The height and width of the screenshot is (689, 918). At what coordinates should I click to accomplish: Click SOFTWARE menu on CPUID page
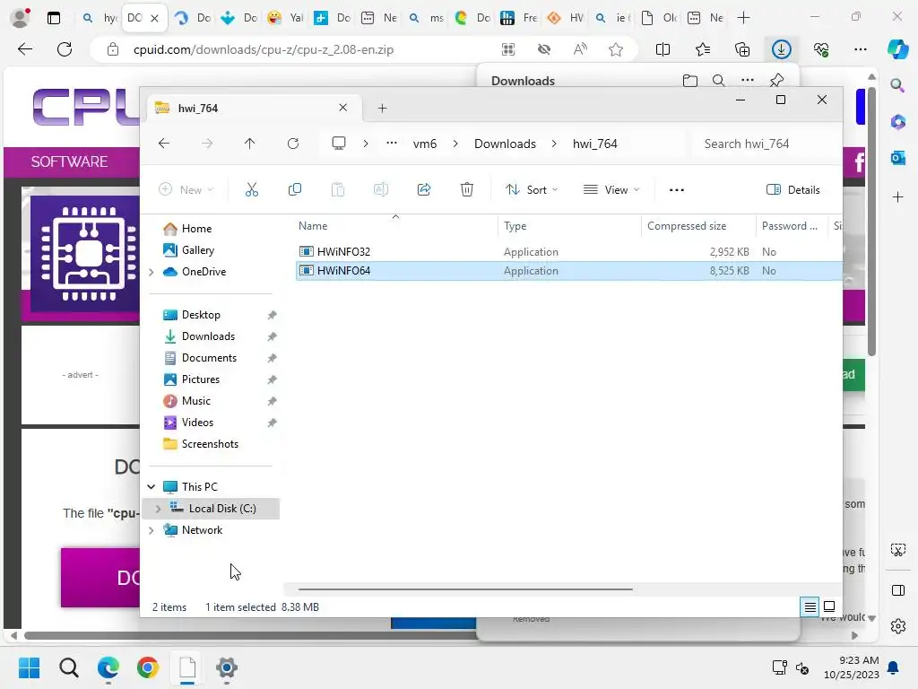69,161
